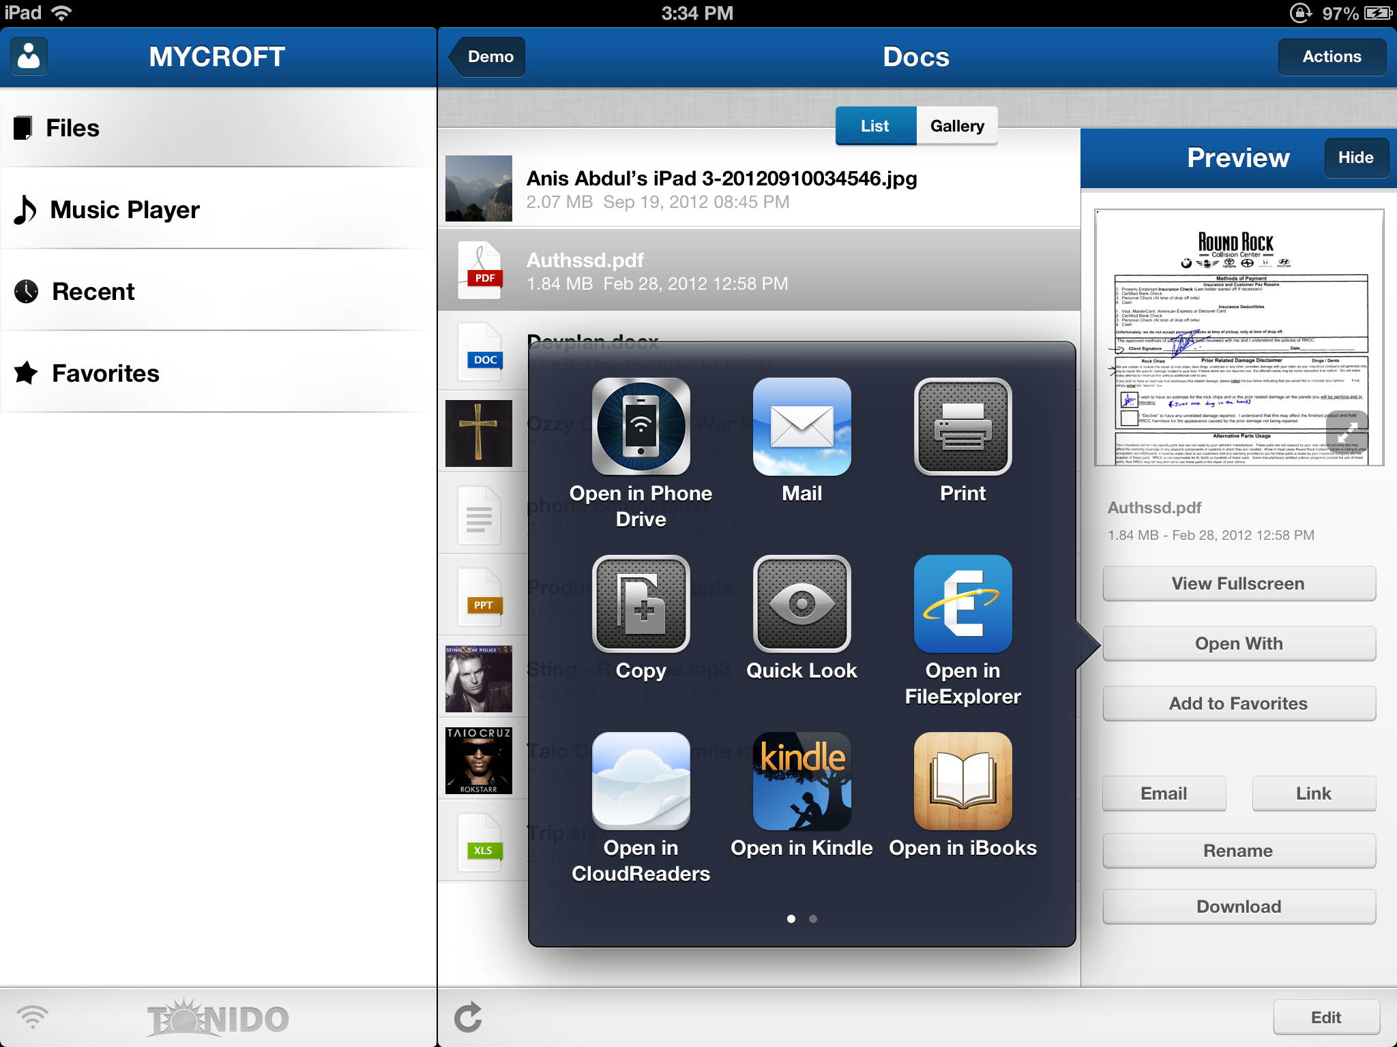The image size is (1397, 1047).
Task: Tap the Print icon in popup
Action: (x=962, y=427)
